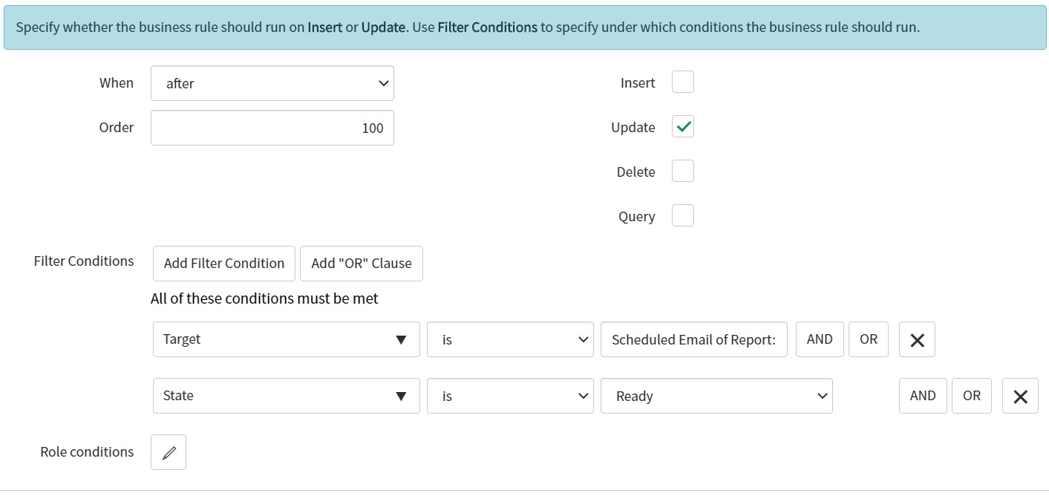This screenshot has height=496, width=1049.
Task: Change the Ready state value dropdown
Action: click(716, 396)
